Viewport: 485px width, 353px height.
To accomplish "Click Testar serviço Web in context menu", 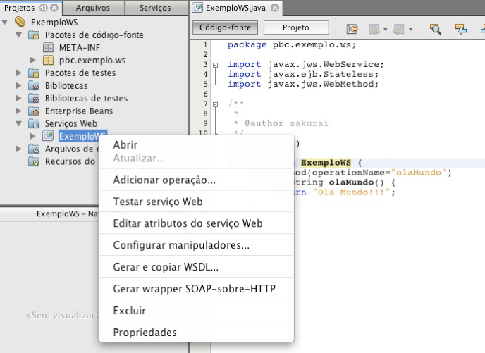I will [x=196, y=202].
